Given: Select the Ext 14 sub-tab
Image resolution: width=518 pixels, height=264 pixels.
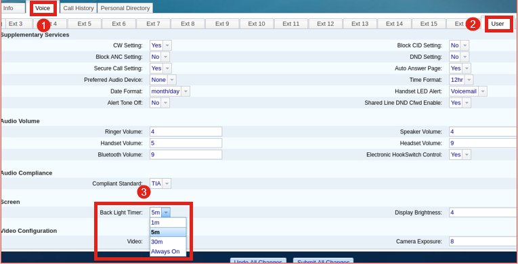Looking at the screenshot, I should coord(395,24).
